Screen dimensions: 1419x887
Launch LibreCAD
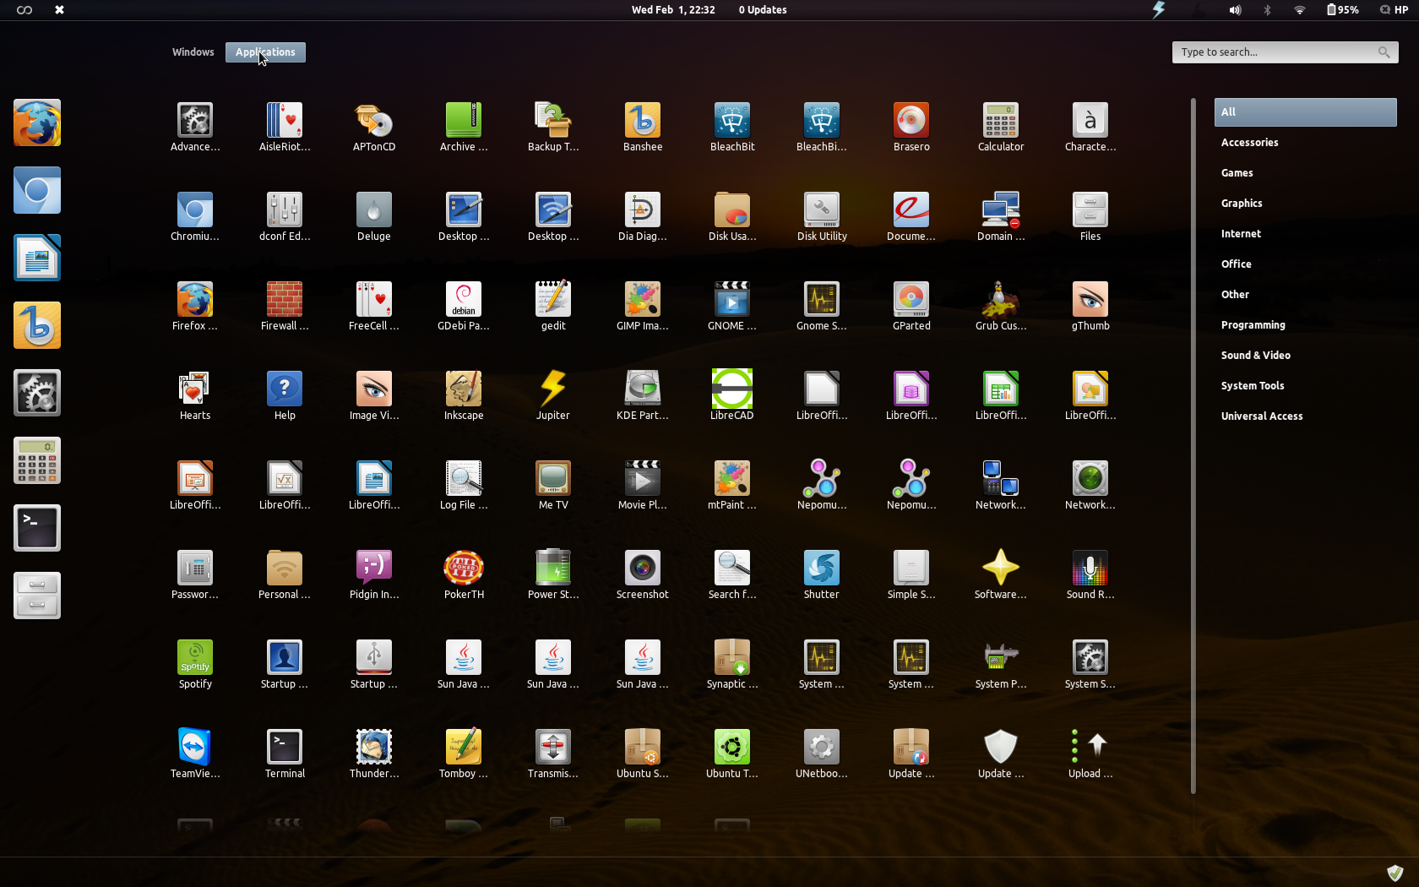click(732, 396)
